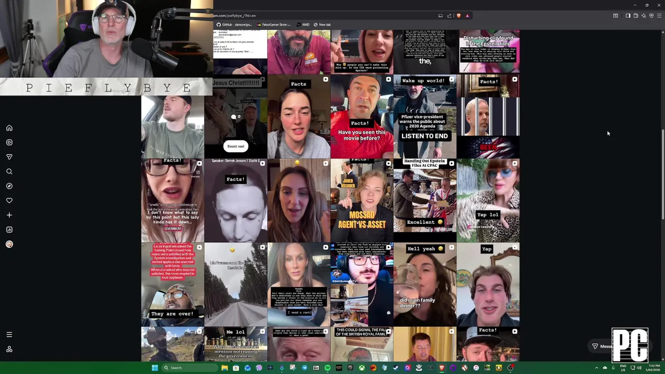This screenshot has height=374, width=665.
Task: Open Steam from the taskbar
Action: point(396,368)
